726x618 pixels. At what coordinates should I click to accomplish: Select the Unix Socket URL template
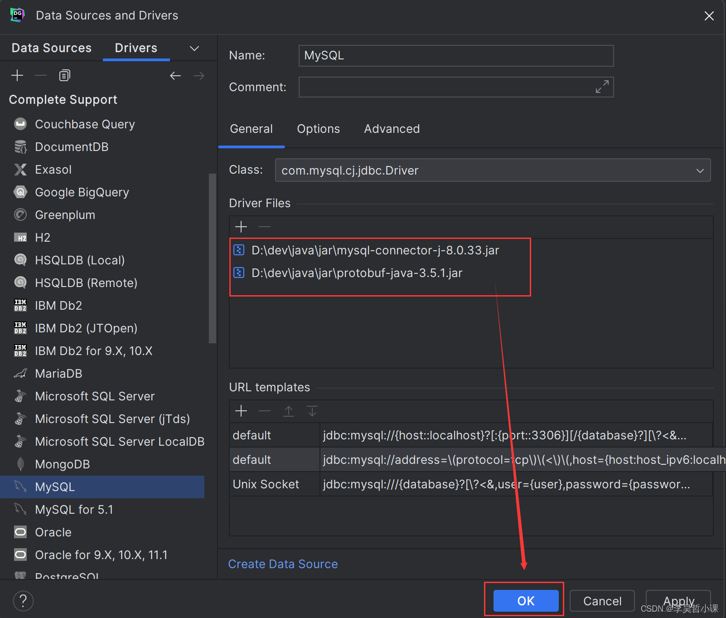[x=471, y=484]
